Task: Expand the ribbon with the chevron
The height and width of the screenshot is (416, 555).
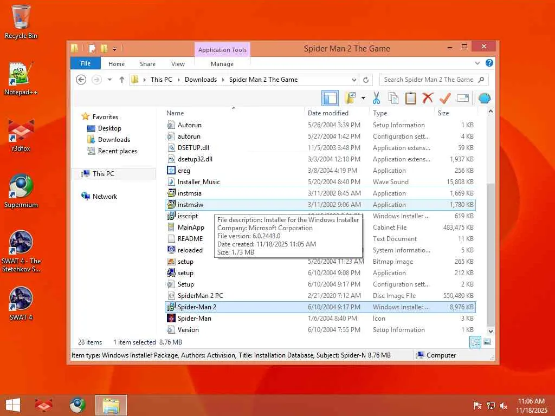Action: [x=477, y=63]
